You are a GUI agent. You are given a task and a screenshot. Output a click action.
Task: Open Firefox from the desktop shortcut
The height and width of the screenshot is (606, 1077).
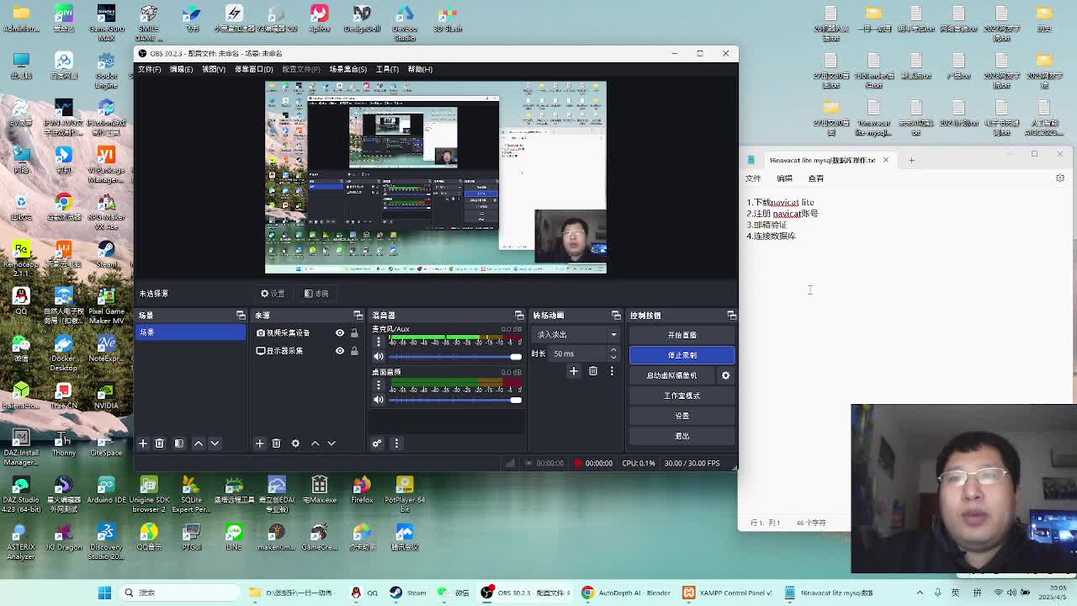[x=362, y=488]
